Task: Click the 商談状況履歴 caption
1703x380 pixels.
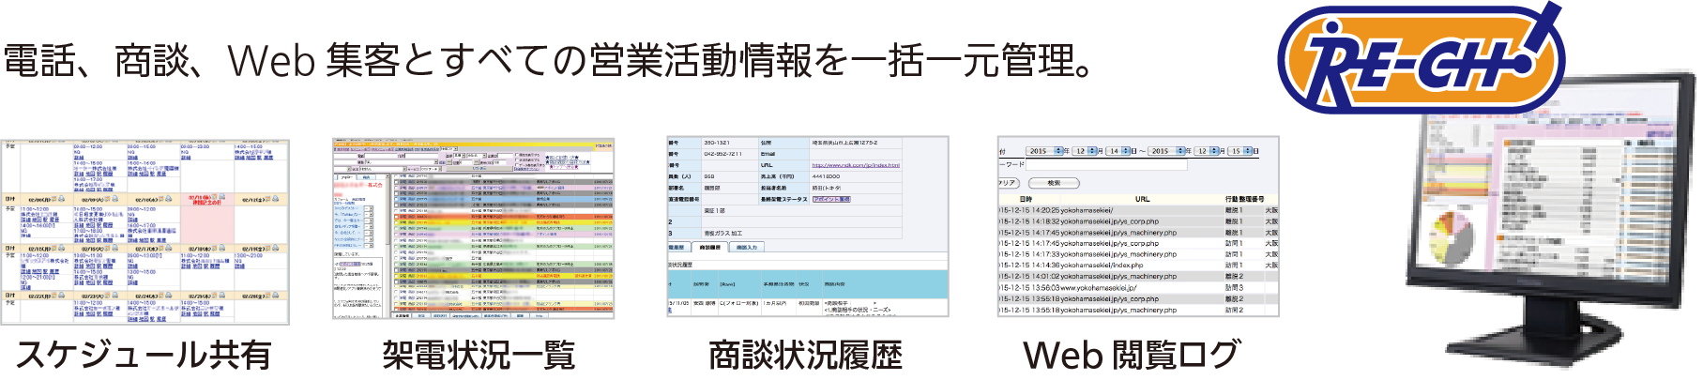Action: pyautogui.click(x=805, y=355)
